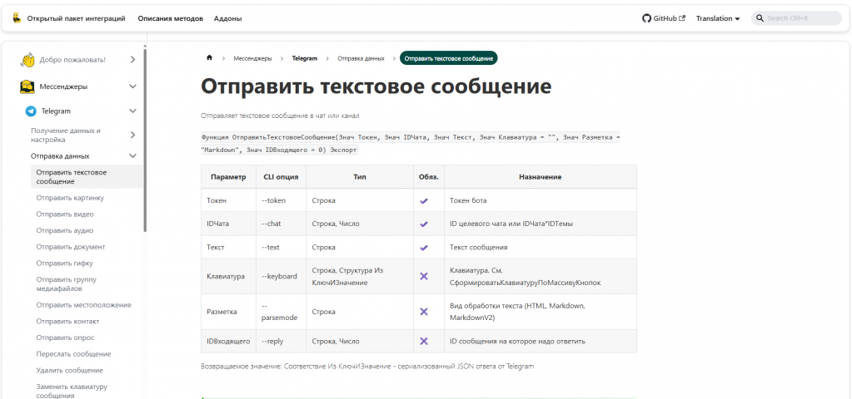Select Отправить текстовое сообщение in sidebar
Viewport: 852px width, 399px height.
tap(87, 177)
